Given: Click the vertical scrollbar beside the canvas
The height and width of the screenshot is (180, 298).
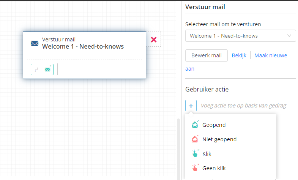Looking at the screenshot, I should (x=178, y=149).
